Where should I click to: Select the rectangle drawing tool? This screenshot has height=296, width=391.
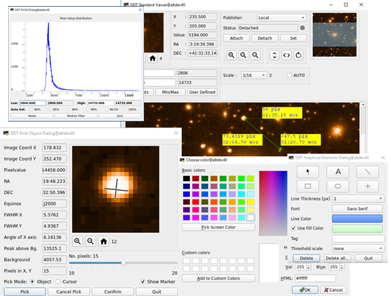click(x=308, y=186)
